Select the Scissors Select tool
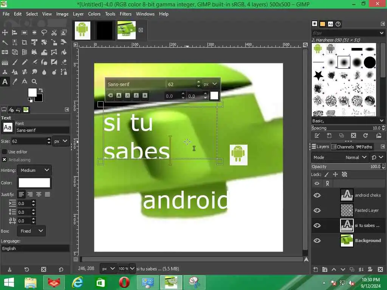This screenshot has width=387, height=290. pyautogui.click(x=54, y=32)
